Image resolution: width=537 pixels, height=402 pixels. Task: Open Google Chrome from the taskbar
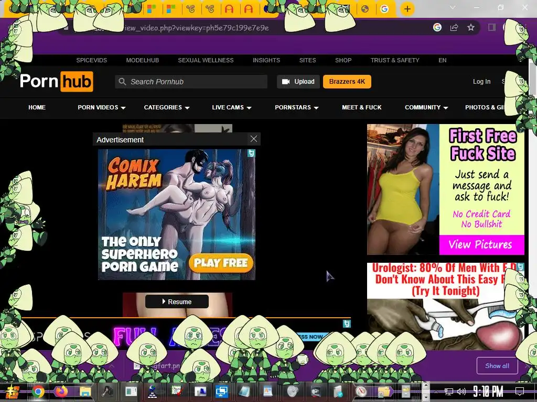[38, 392]
